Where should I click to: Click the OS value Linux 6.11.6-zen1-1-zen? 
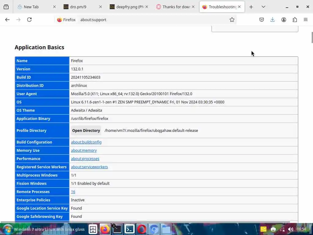coord(148,102)
